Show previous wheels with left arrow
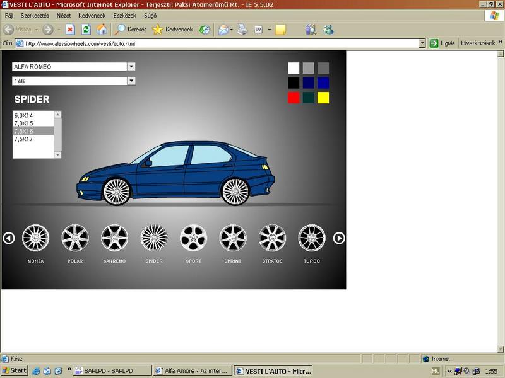This screenshot has height=378, width=505. pos(9,238)
